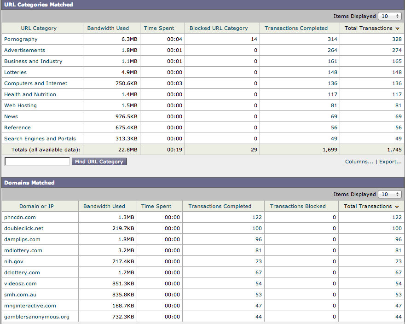Open the nih.gov domain details
Screen dimensions: 405x324
pos(14,261)
